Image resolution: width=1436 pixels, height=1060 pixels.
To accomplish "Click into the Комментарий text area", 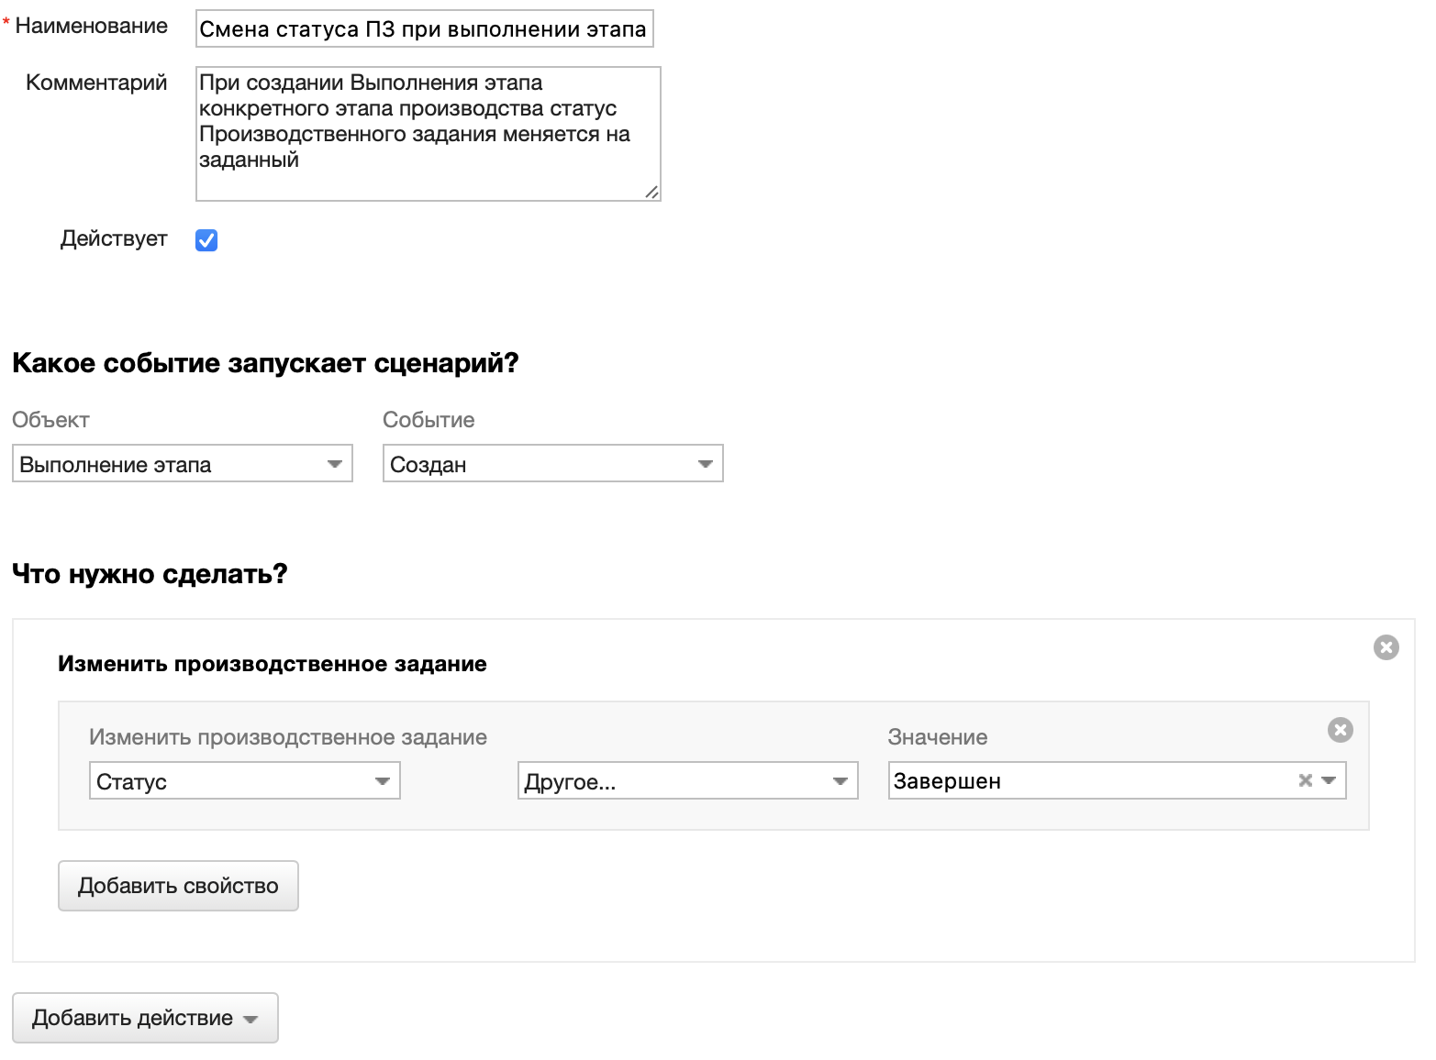I will (428, 134).
